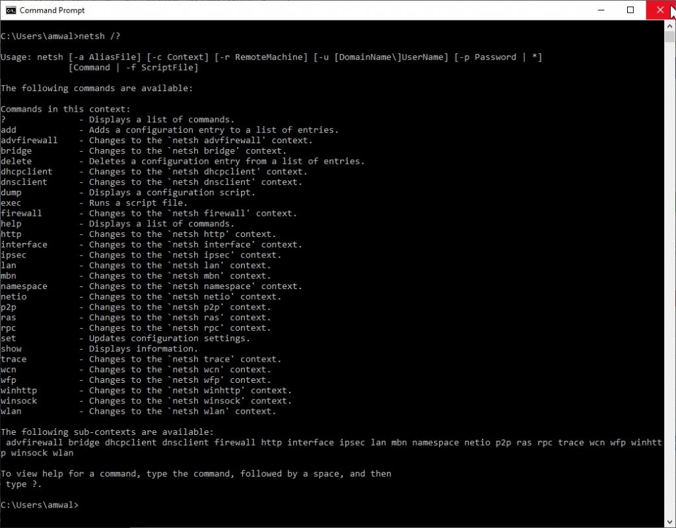
Task: Minimize the Command Prompt window
Action: click(600, 10)
